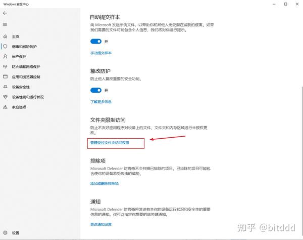Click the gear icon for 设置
The image size is (303, 240).
point(5,232)
